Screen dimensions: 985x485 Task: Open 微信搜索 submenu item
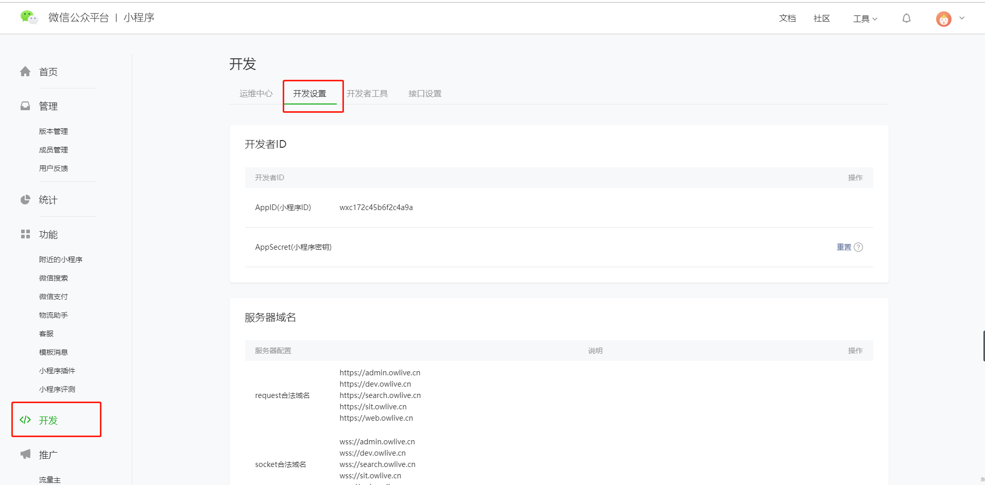coord(54,278)
